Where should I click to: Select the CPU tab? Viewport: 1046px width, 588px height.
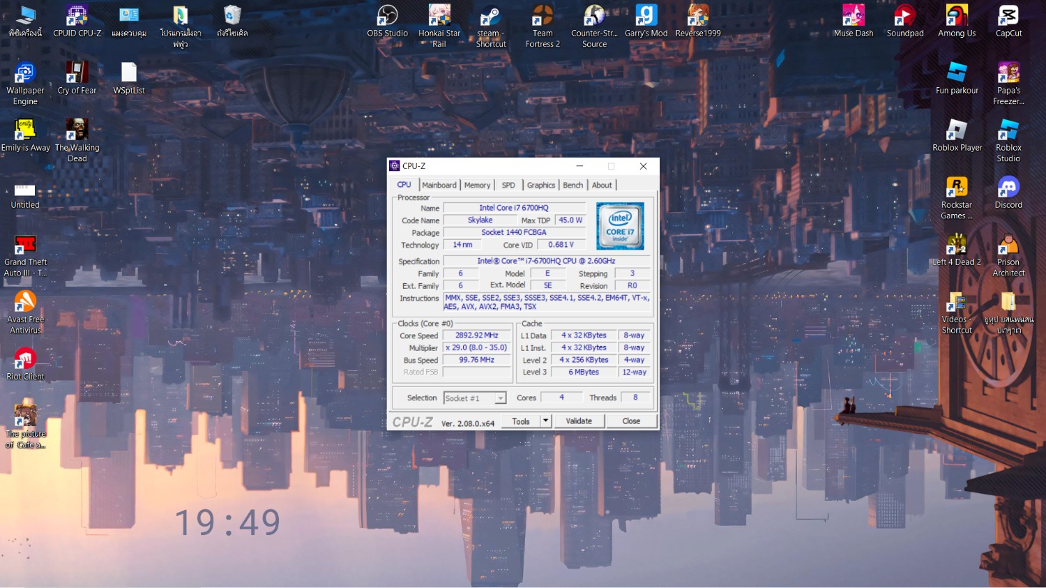[x=404, y=184]
